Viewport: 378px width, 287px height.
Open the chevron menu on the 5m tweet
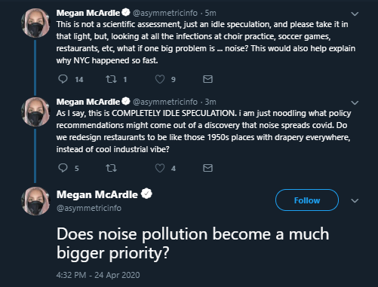[x=355, y=14]
